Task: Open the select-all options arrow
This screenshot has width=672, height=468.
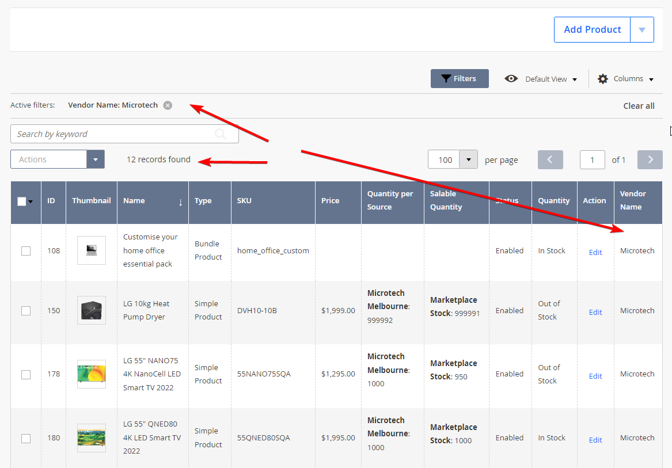Action: tap(31, 201)
